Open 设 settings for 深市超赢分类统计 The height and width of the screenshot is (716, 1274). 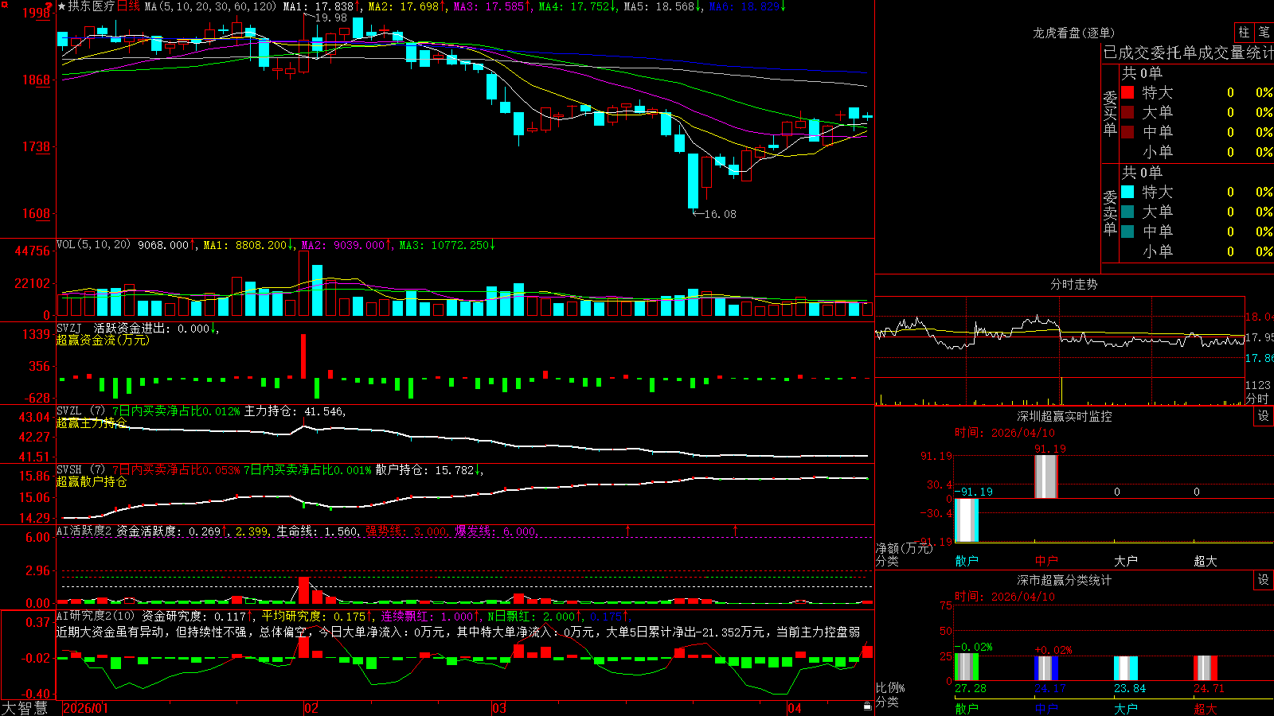coord(1264,580)
